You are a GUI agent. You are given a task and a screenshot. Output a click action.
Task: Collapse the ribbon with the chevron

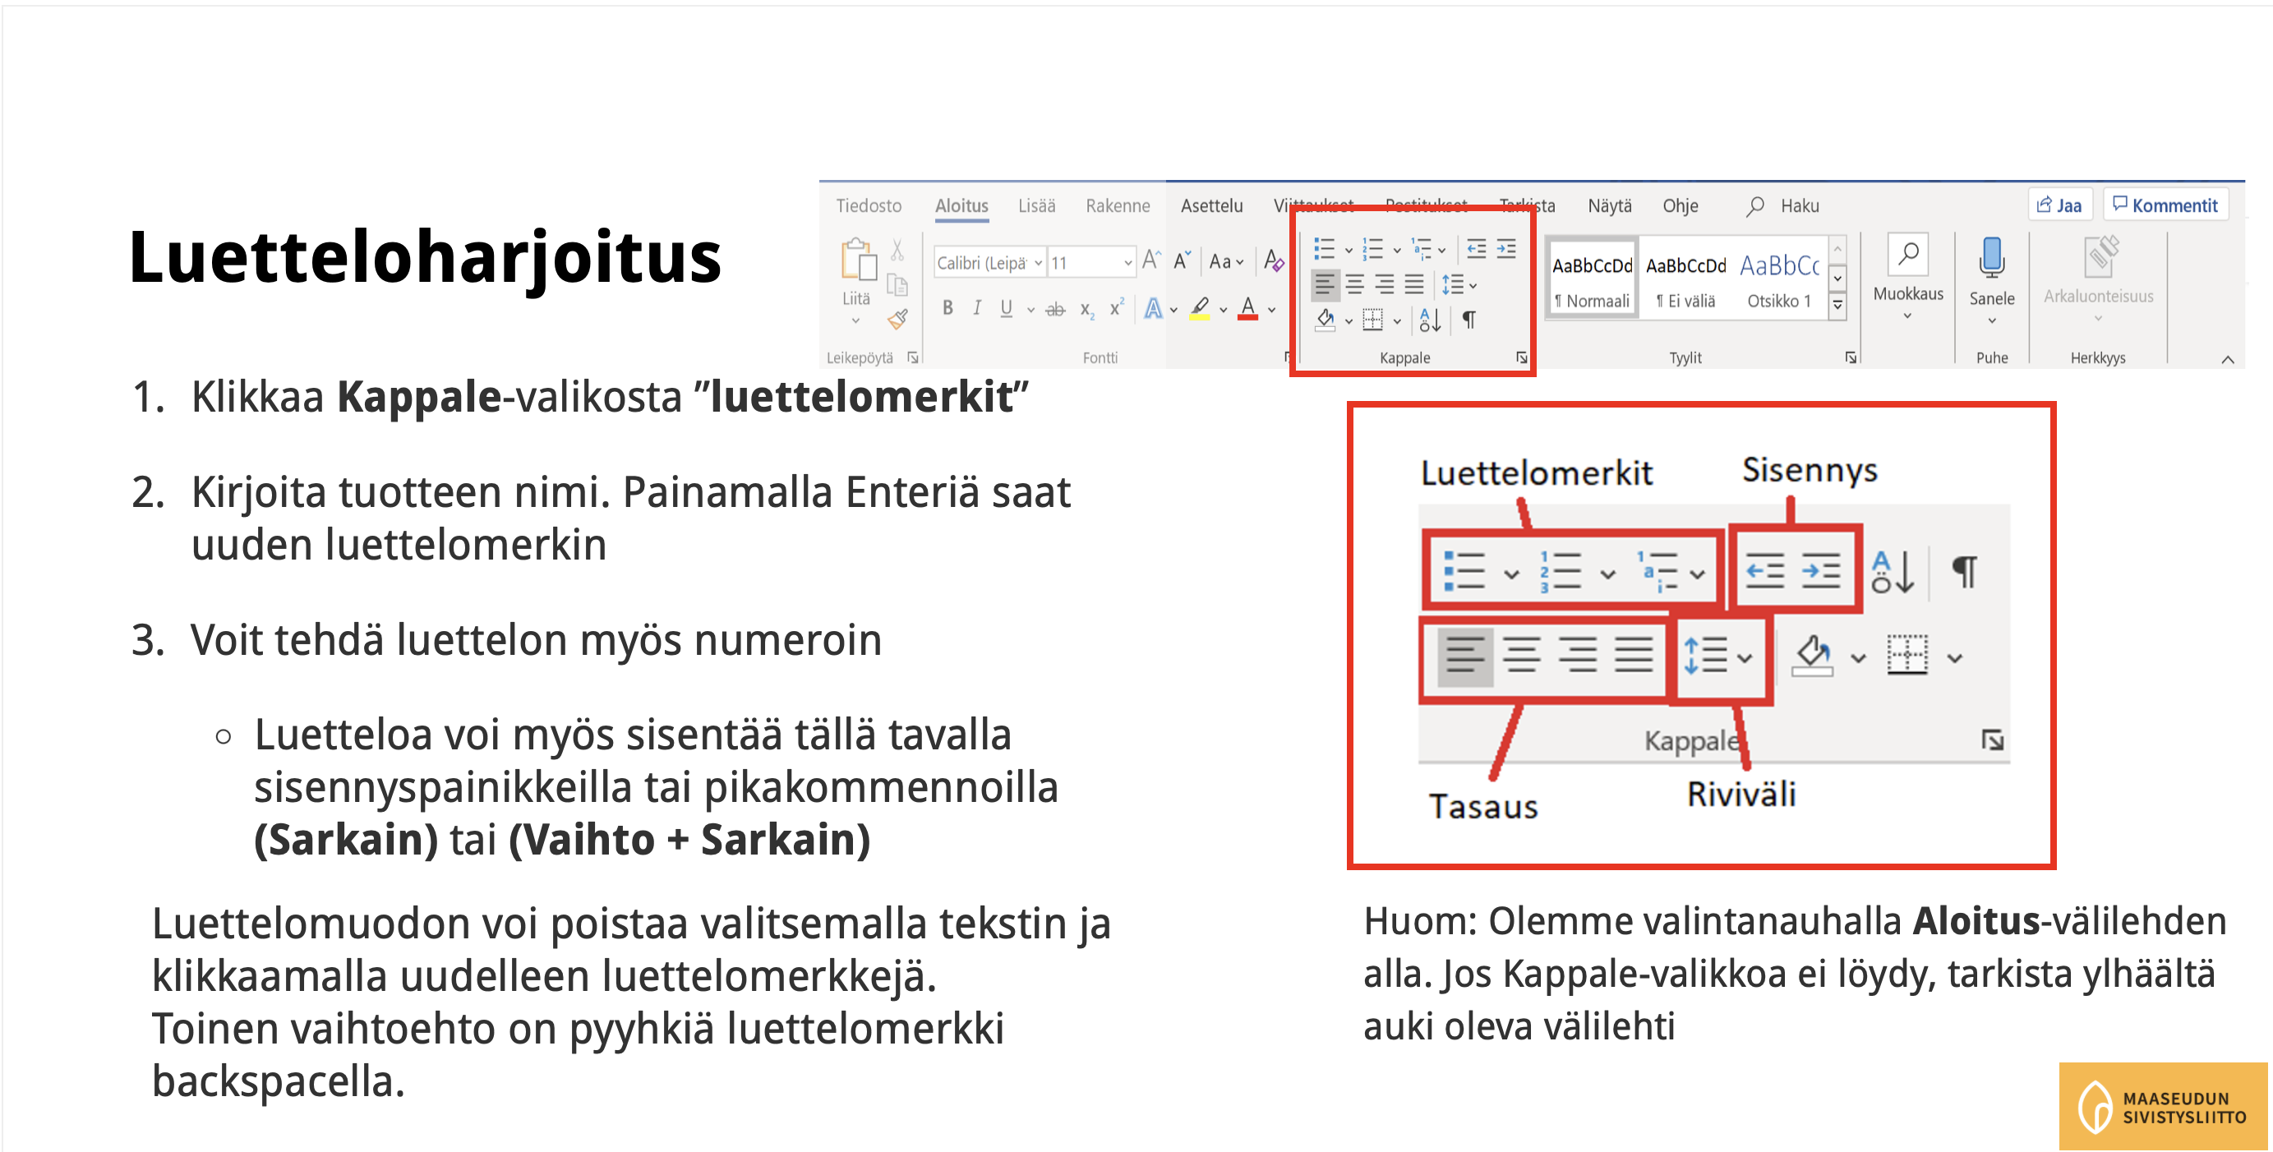2228,359
